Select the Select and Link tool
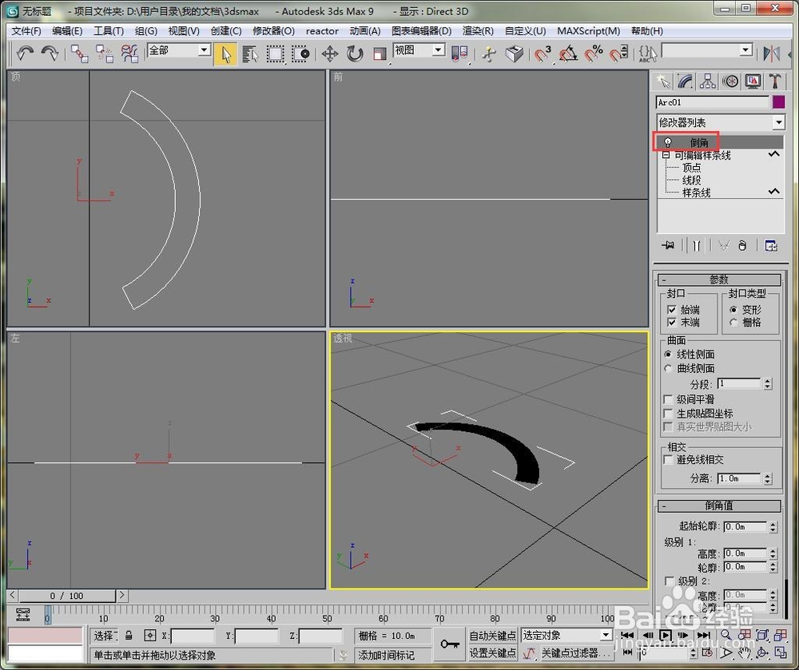The height and width of the screenshot is (670, 799). click(79, 54)
